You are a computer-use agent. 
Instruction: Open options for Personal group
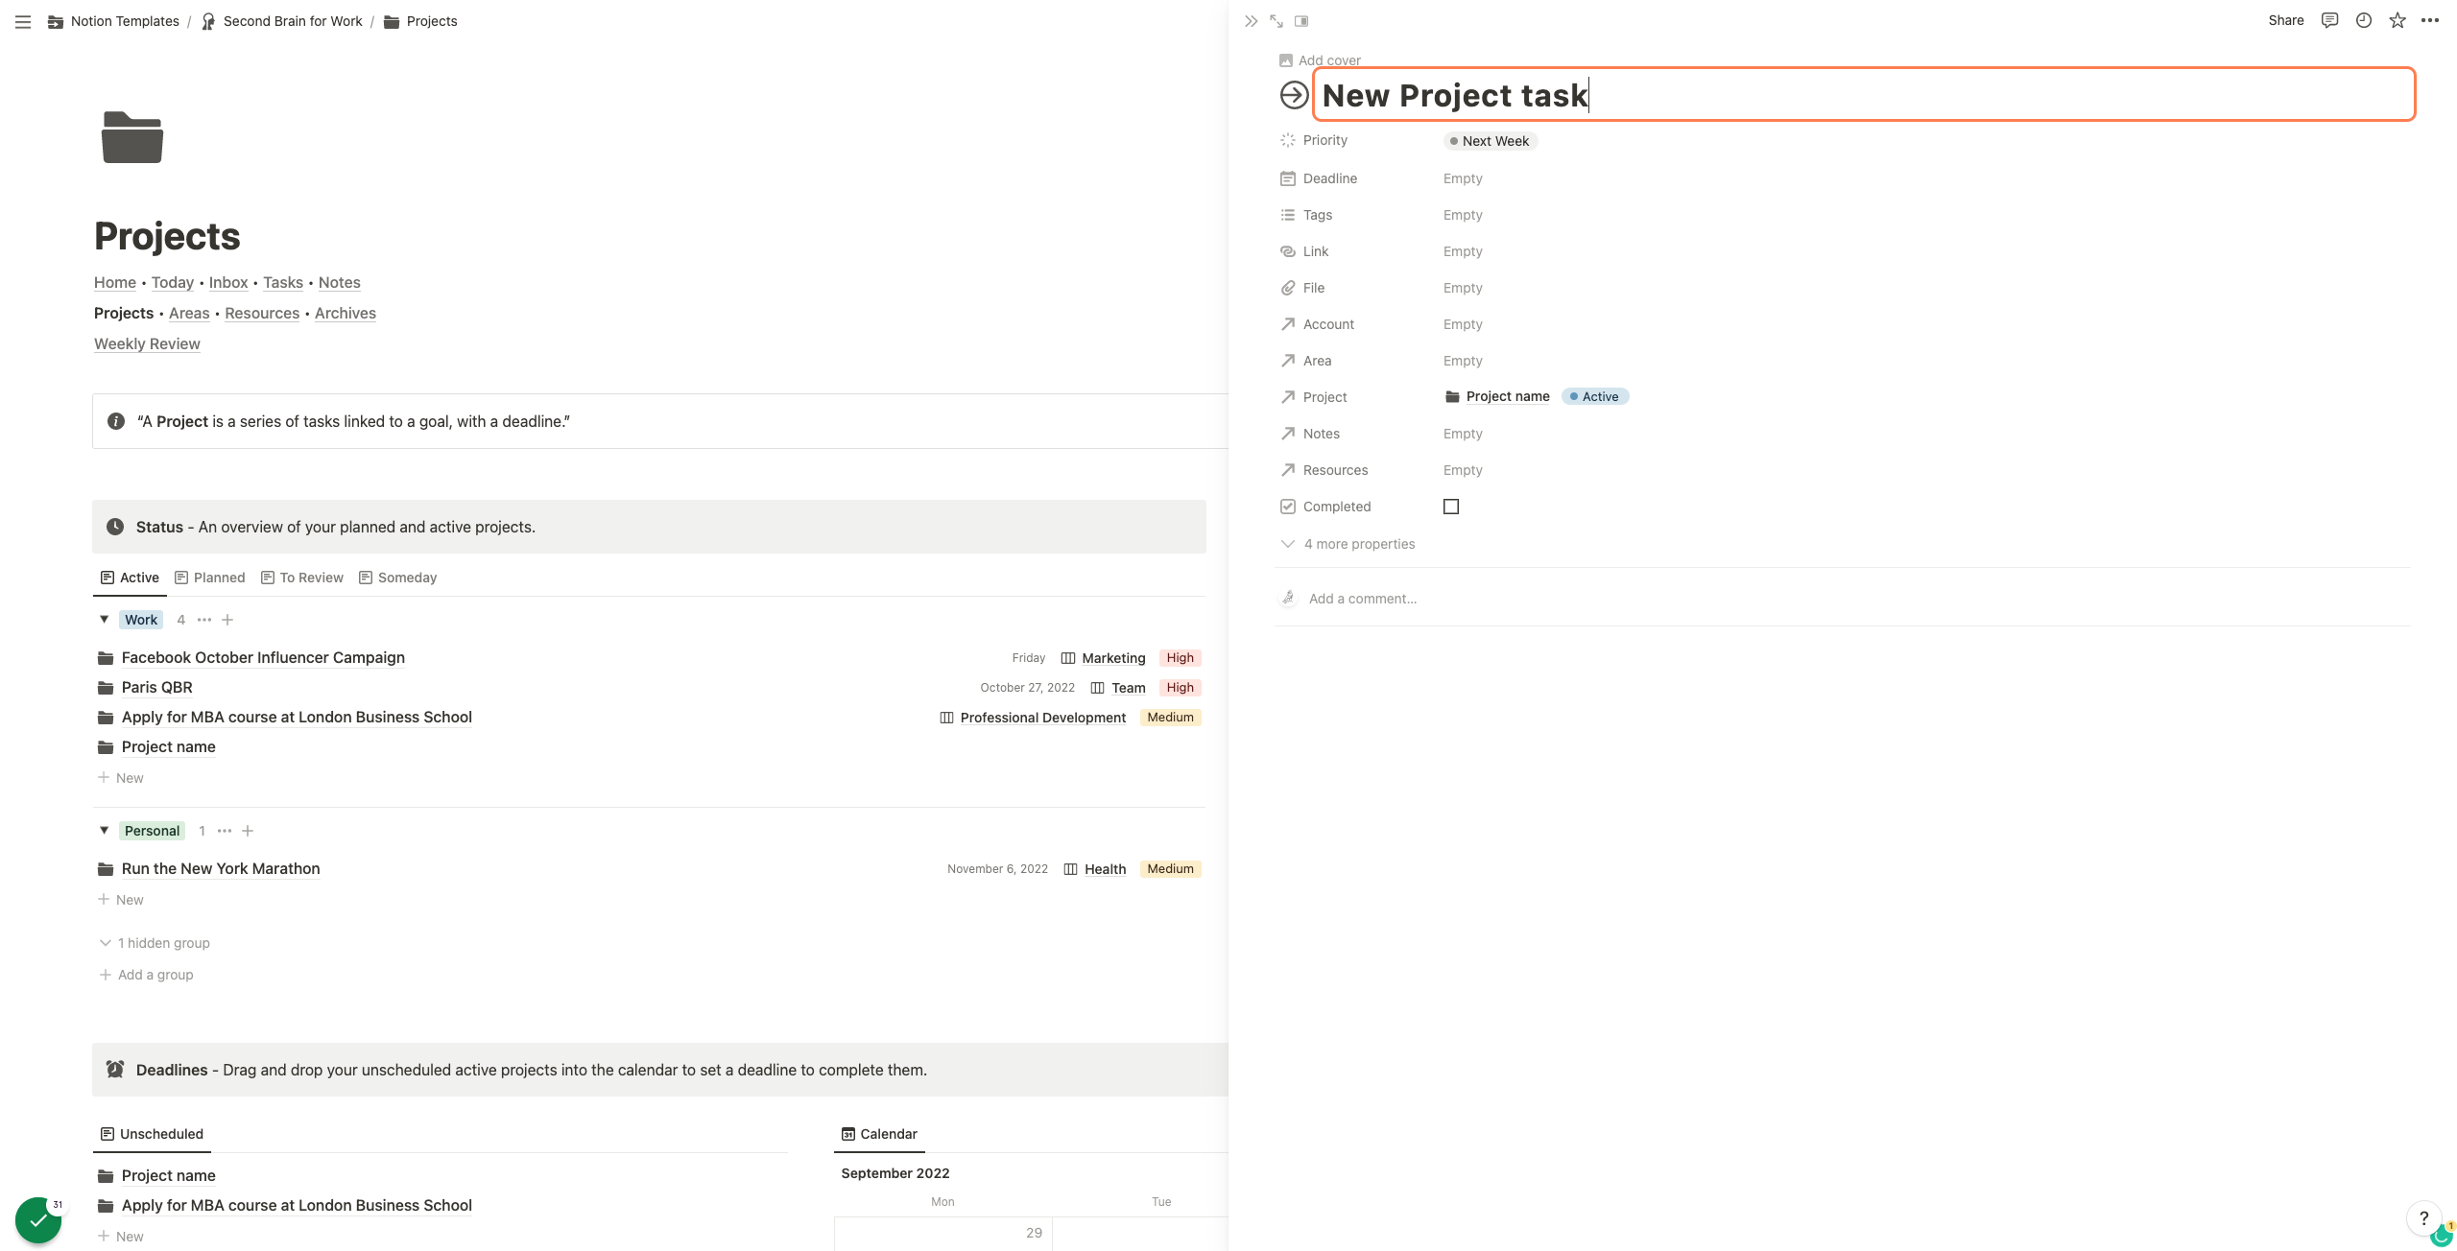[225, 831]
